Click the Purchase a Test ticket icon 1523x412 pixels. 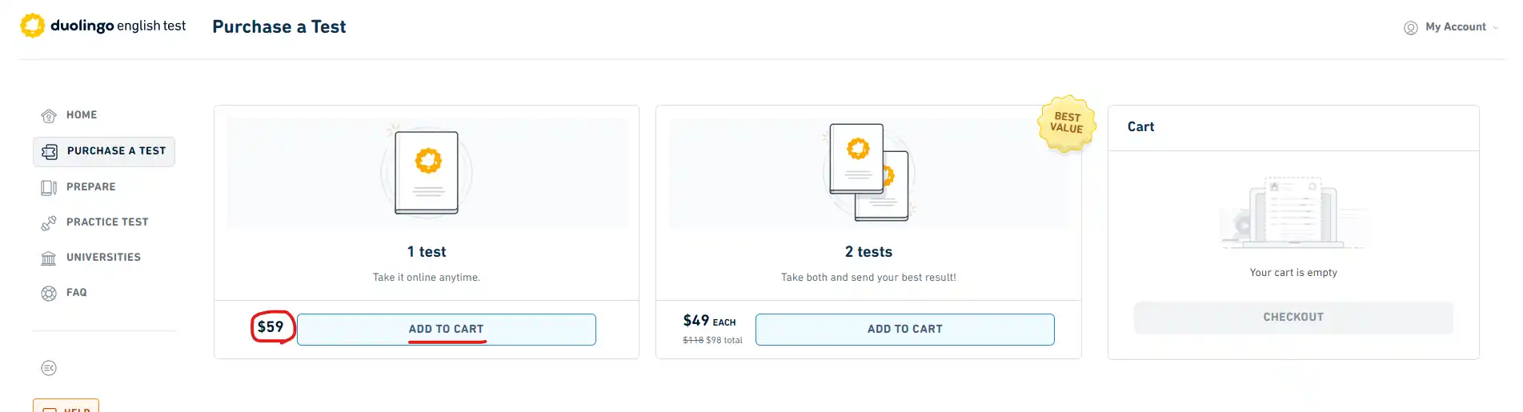click(x=49, y=151)
